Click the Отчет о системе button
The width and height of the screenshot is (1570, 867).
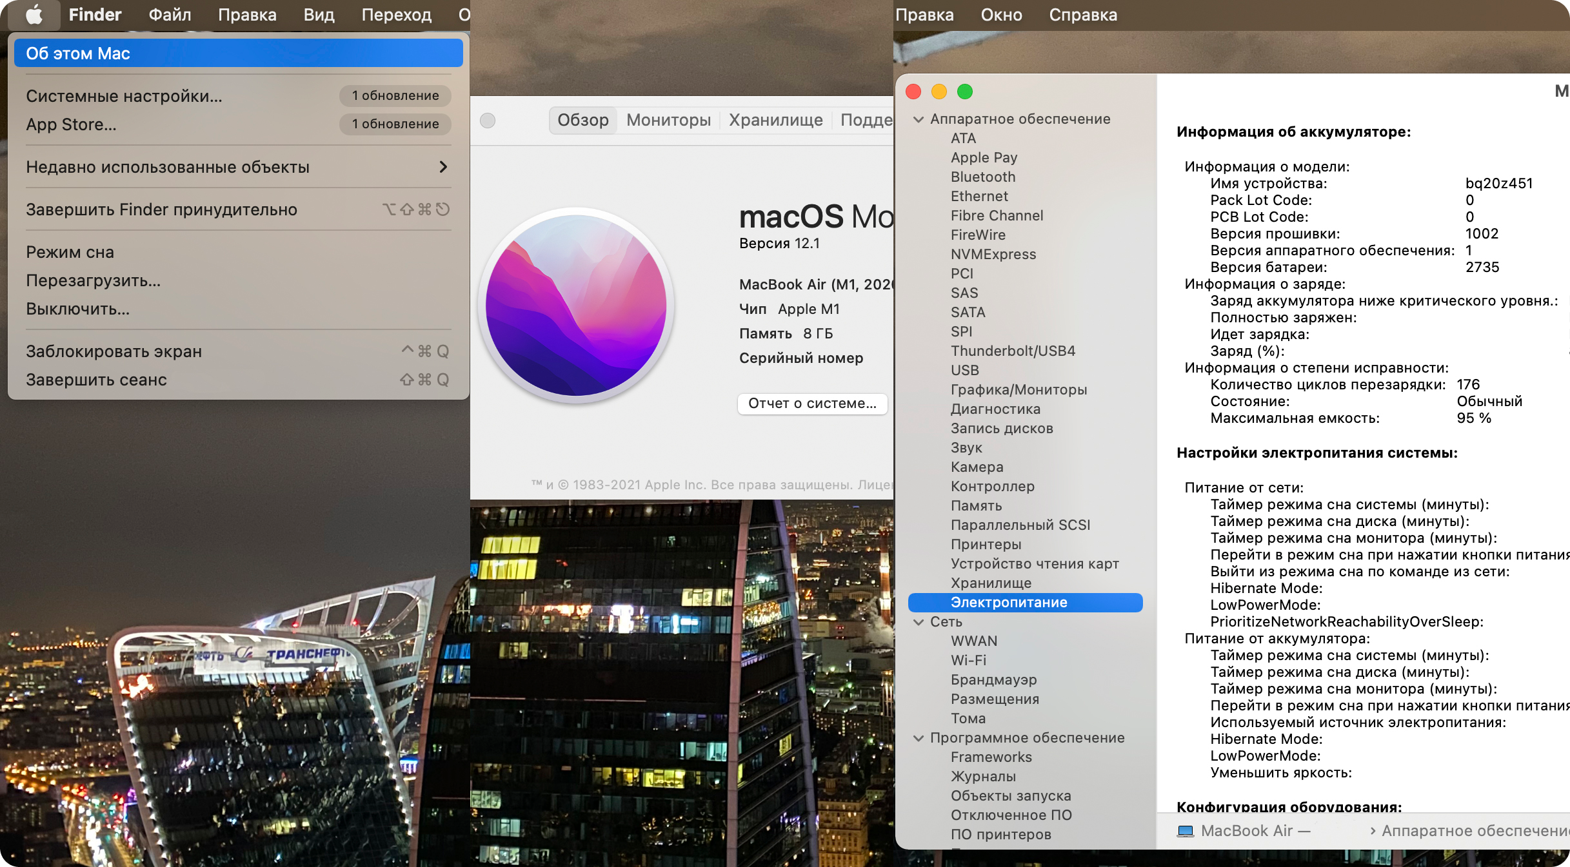click(x=812, y=404)
